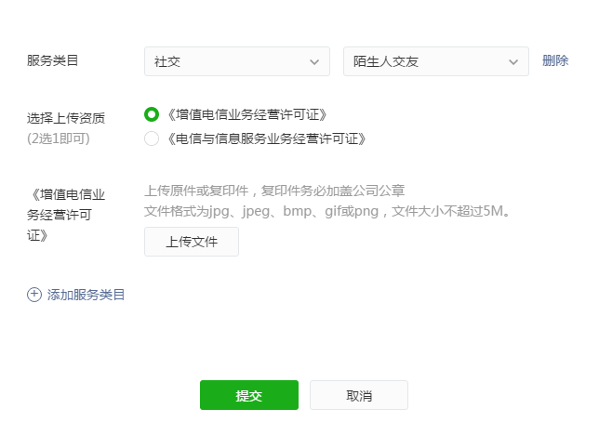Click the (2选1即可) note text
This screenshot has width=599, height=422.
(59, 138)
